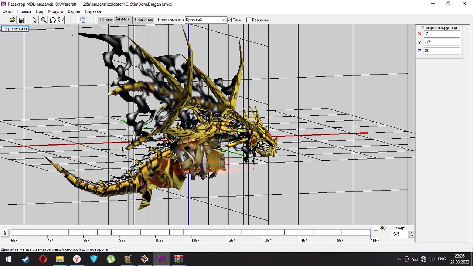The image size is (473, 266).
Task: Click the red frame marker on timeline
Action: (111, 232)
